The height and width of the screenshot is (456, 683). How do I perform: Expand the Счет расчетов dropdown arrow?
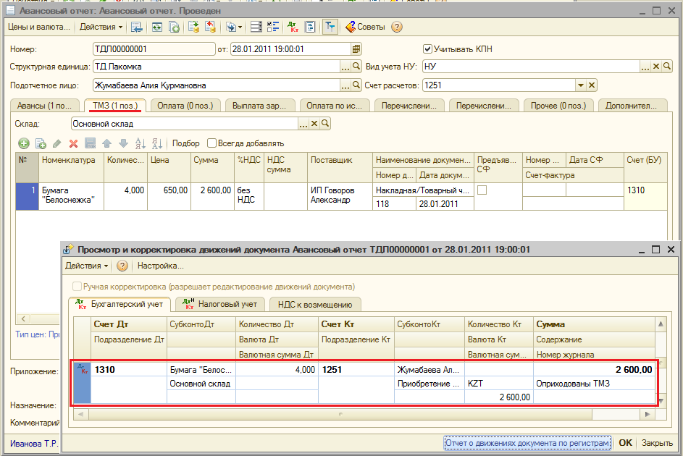(x=580, y=85)
